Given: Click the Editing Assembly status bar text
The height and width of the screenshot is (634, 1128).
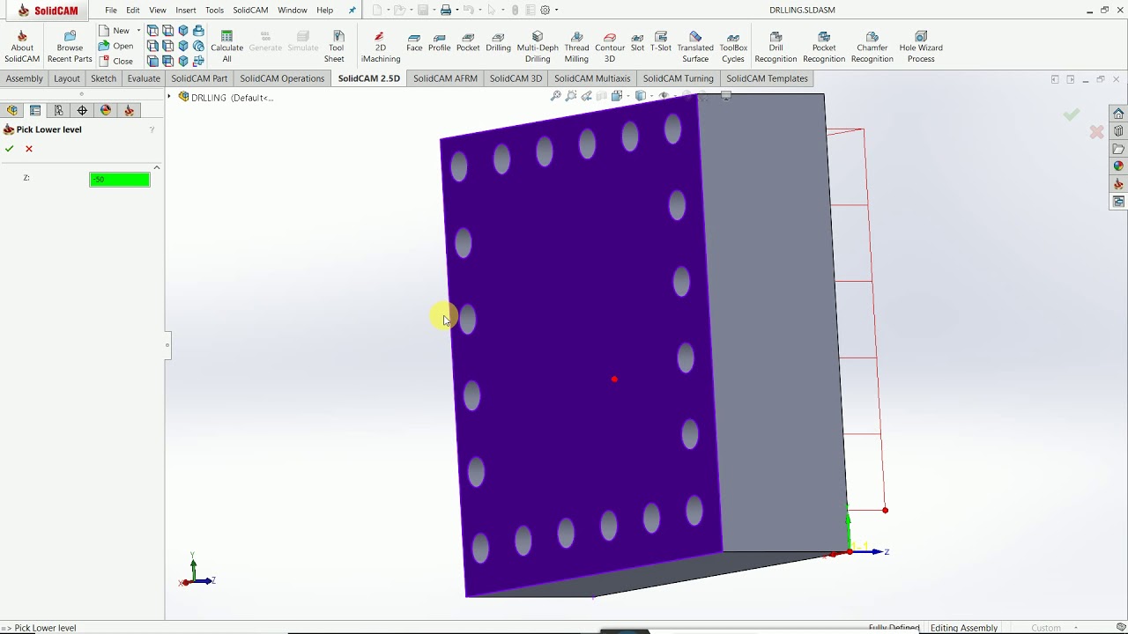Looking at the screenshot, I should pos(964,628).
